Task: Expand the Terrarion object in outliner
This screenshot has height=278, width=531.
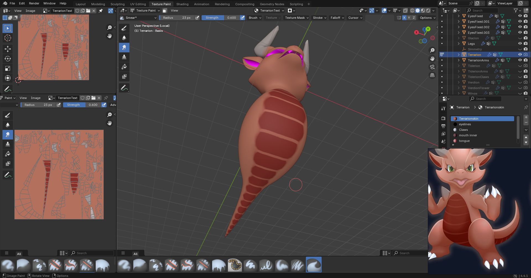Action: tap(459, 55)
